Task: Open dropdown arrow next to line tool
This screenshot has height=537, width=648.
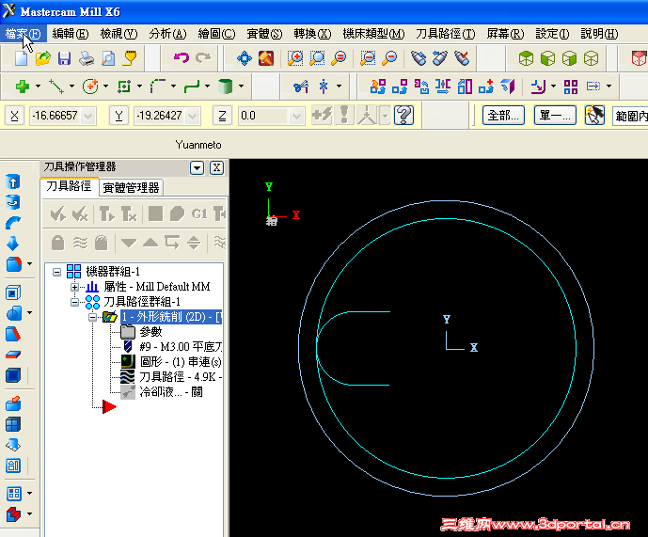Action: click(71, 87)
